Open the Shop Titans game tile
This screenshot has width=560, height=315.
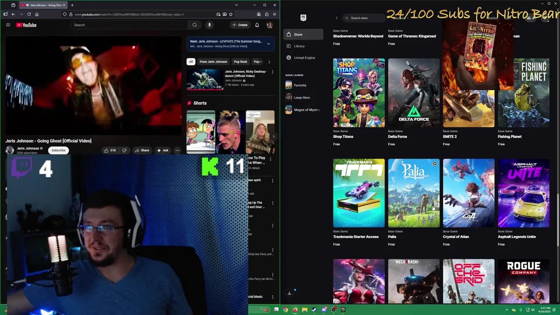click(359, 93)
